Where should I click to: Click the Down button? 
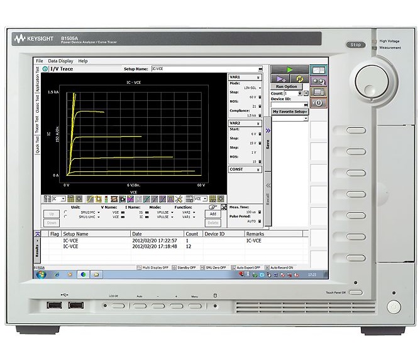pos(52,223)
